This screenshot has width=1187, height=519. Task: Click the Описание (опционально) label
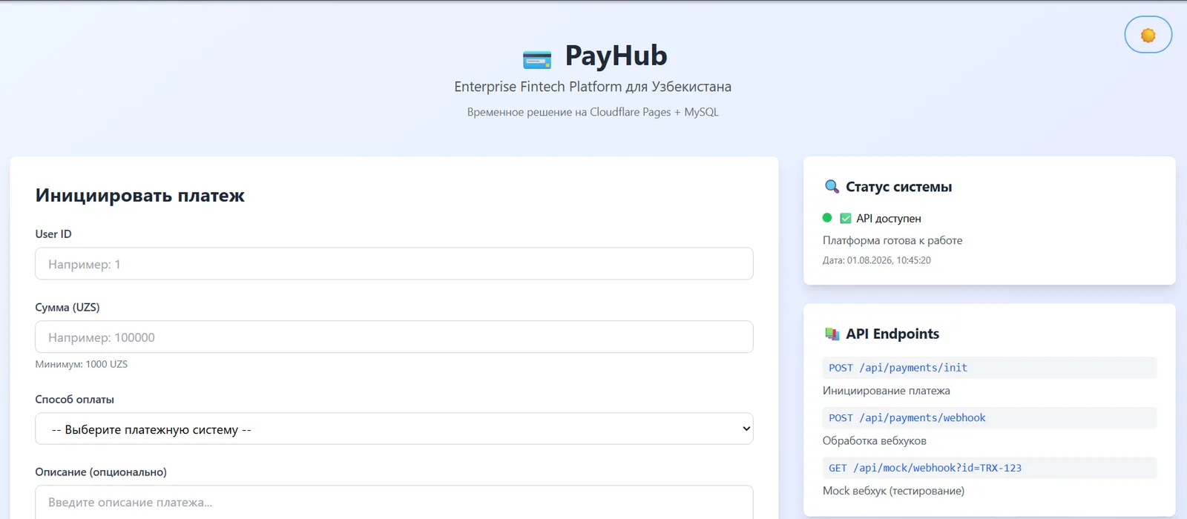point(101,472)
